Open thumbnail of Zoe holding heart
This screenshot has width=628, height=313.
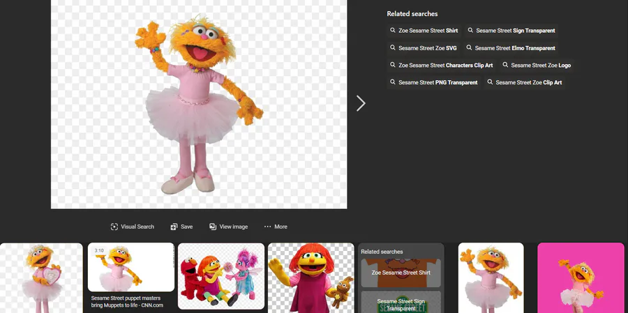click(41, 277)
